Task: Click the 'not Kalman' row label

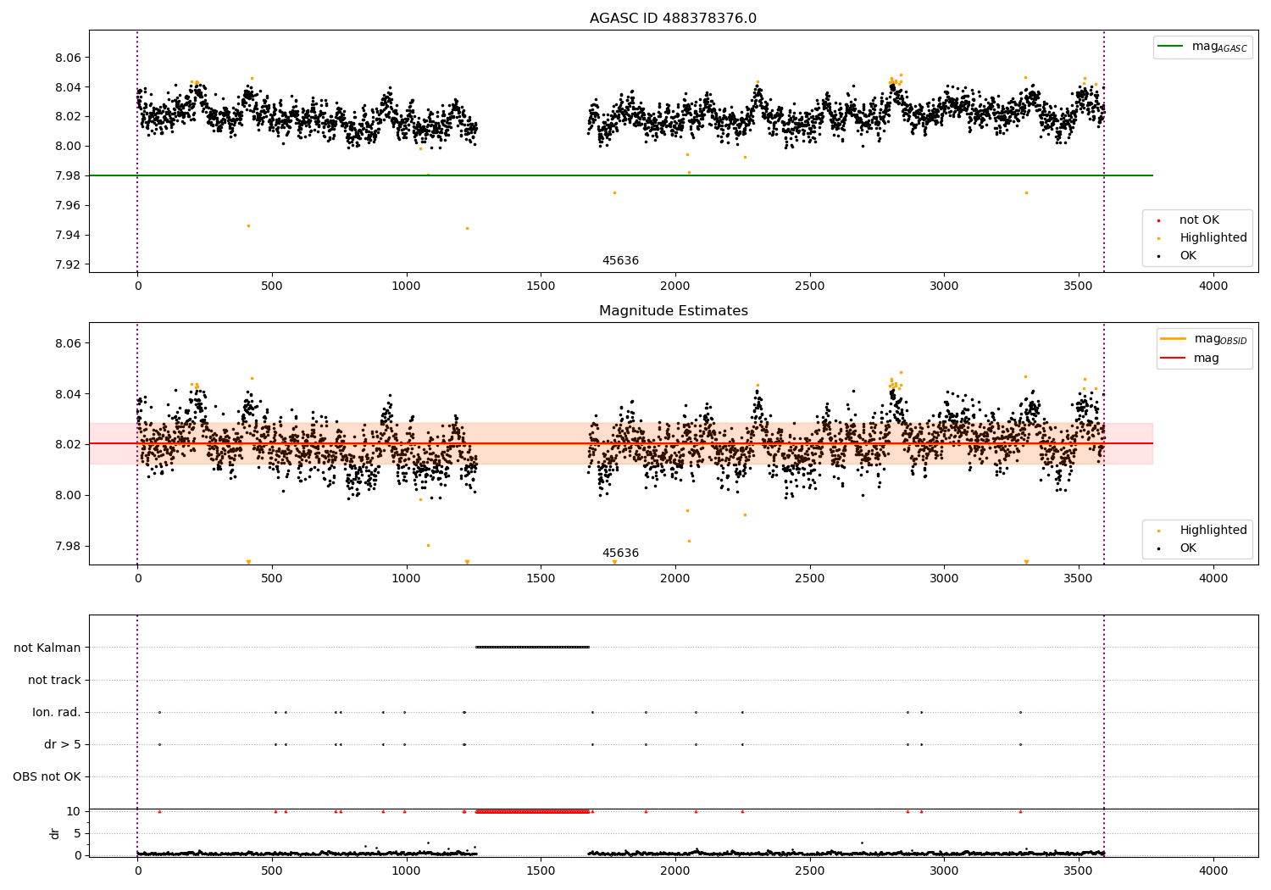Action: (x=47, y=648)
